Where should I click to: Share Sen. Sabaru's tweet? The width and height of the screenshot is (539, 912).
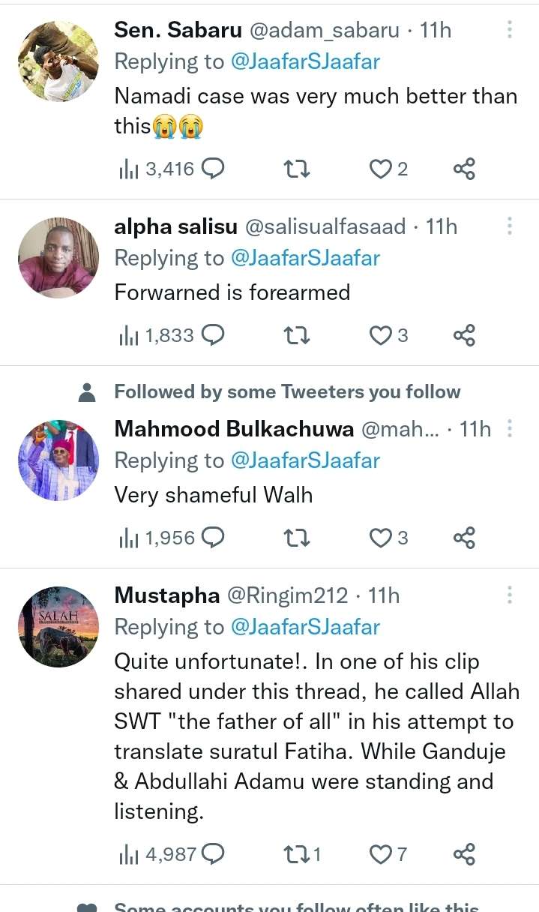click(x=464, y=169)
